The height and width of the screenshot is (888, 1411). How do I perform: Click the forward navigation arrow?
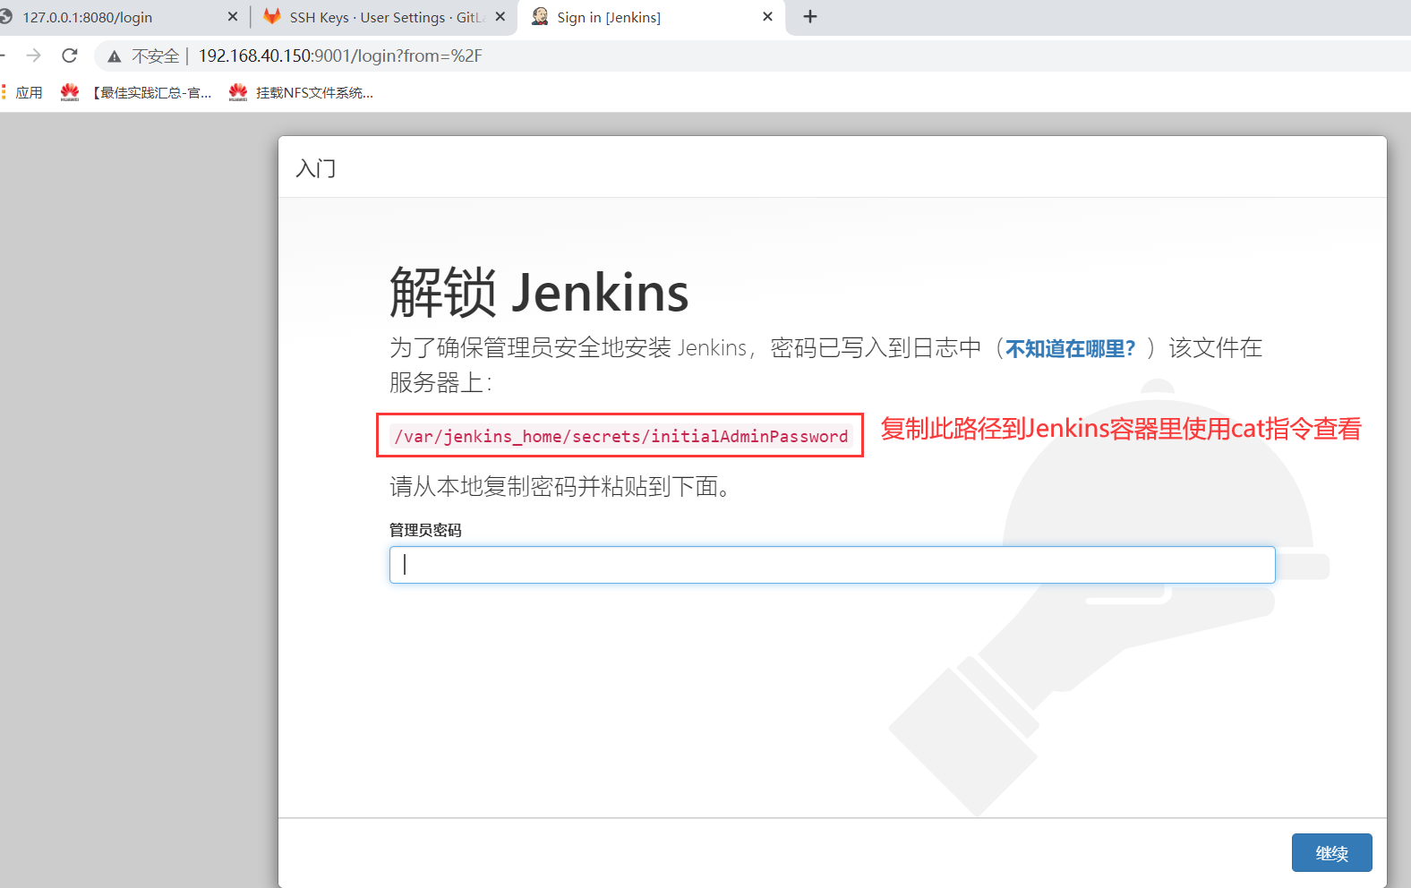click(x=34, y=55)
